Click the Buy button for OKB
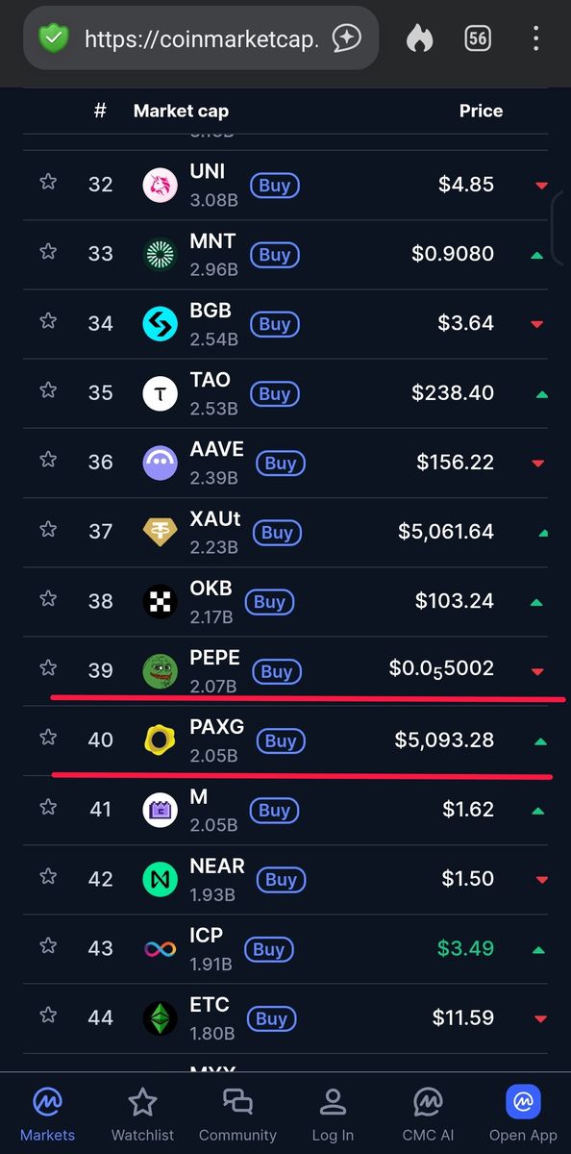Screen dimensions: 571x1154 pos(269,602)
